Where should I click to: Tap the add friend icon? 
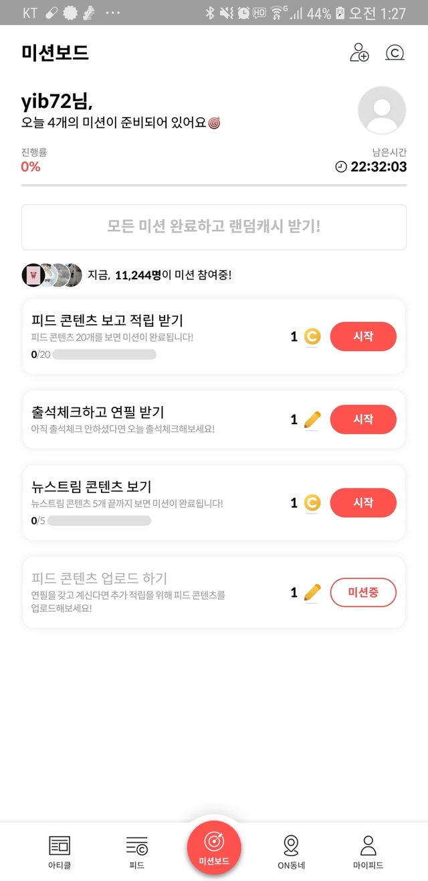coord(359,52)
